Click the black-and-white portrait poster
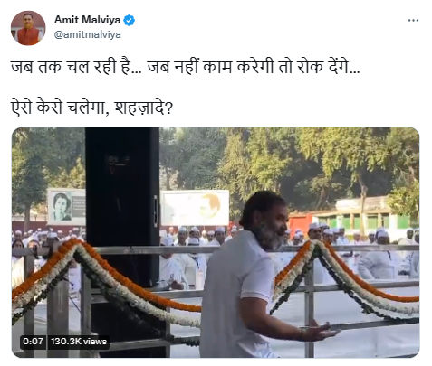The image size is (432, 366). click(x=66, y=206)
